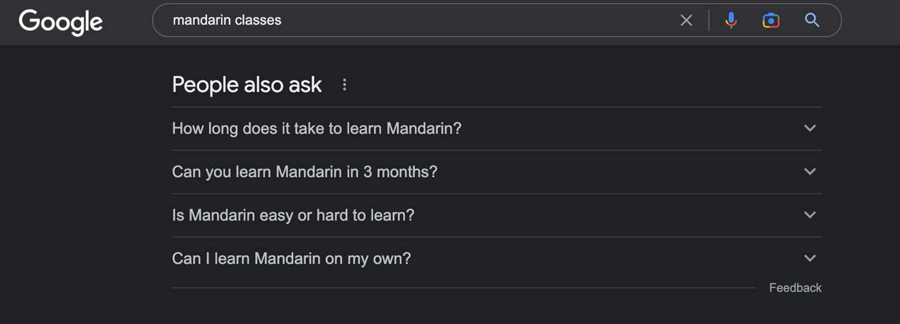The image size is (900, 324).
Task: Open three-dot menu beside People also ask
Action: (345, 85)
